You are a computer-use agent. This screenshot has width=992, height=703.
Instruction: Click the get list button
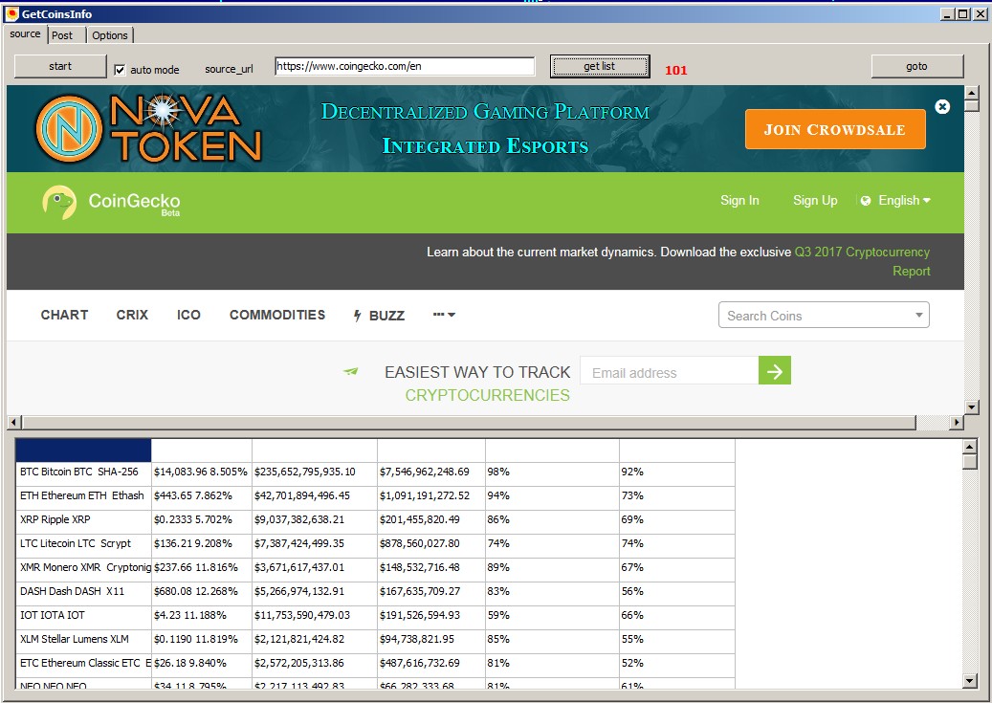(x=600, y=66)
